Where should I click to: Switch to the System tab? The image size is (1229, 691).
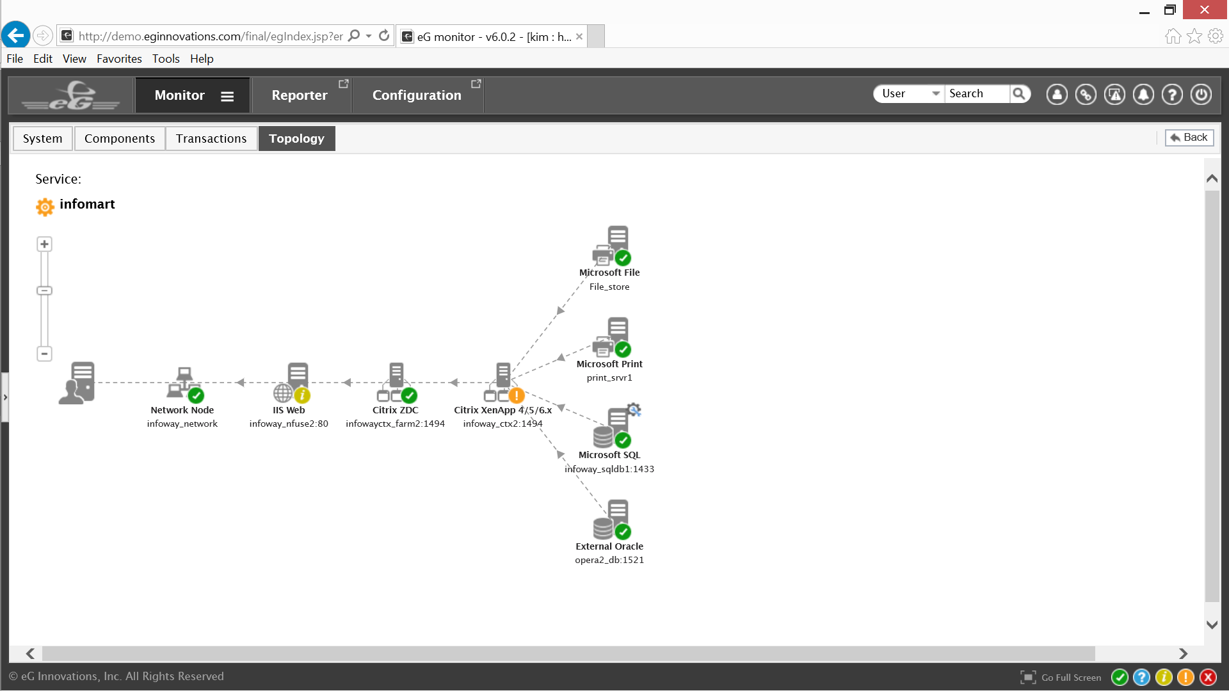(43, 138)
